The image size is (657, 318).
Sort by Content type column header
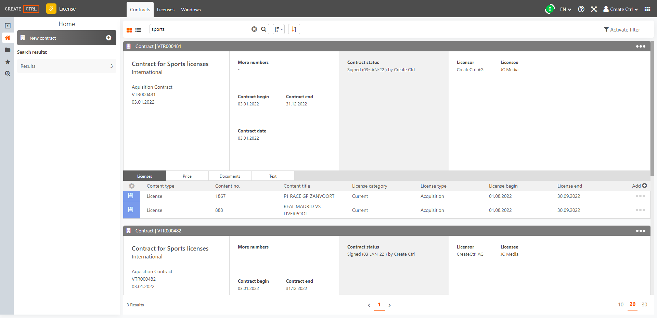pos(160,186)
